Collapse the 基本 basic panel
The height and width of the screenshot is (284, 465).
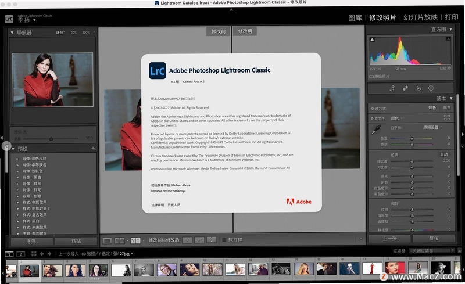pyautogui.click(x=451, y=98)
